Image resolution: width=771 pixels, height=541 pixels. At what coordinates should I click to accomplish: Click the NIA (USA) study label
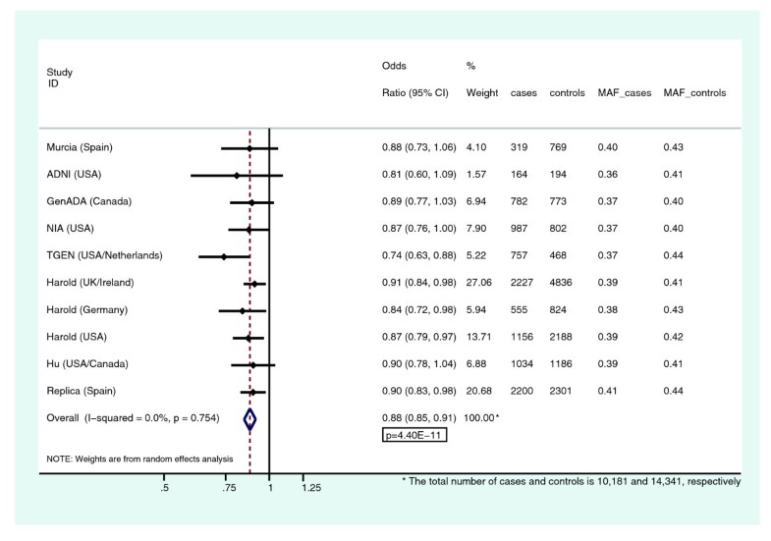(70, 229)
